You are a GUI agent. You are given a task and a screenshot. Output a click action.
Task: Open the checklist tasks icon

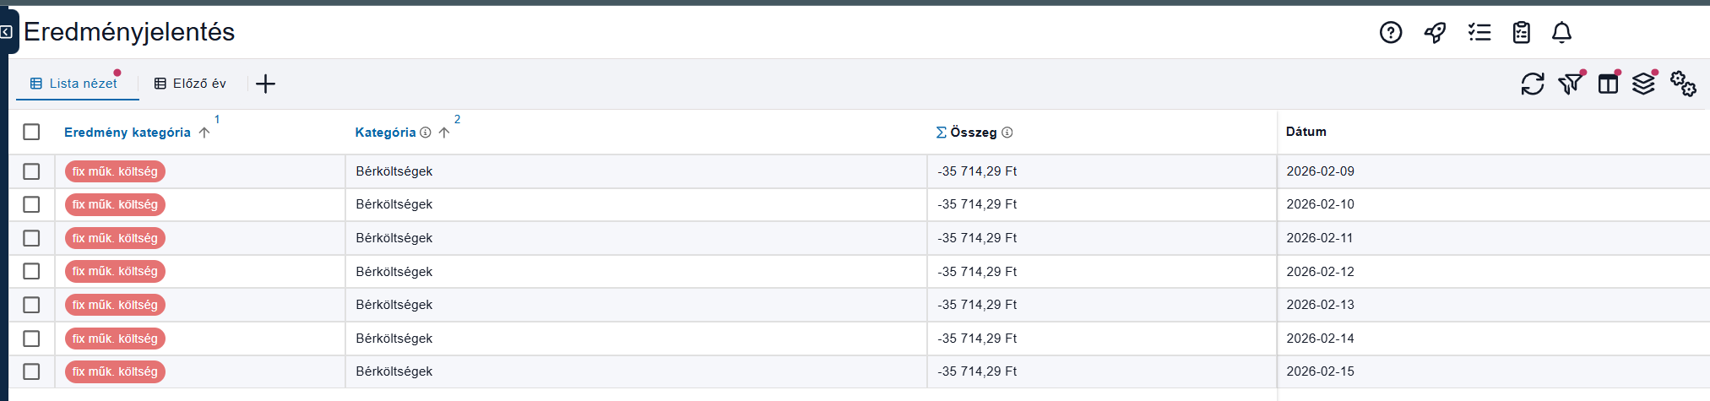(1479, 33)
